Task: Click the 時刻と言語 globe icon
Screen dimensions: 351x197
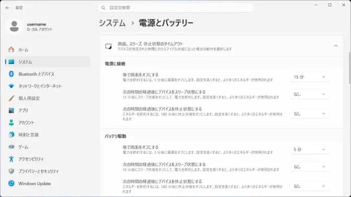Action: coord(11,134)
